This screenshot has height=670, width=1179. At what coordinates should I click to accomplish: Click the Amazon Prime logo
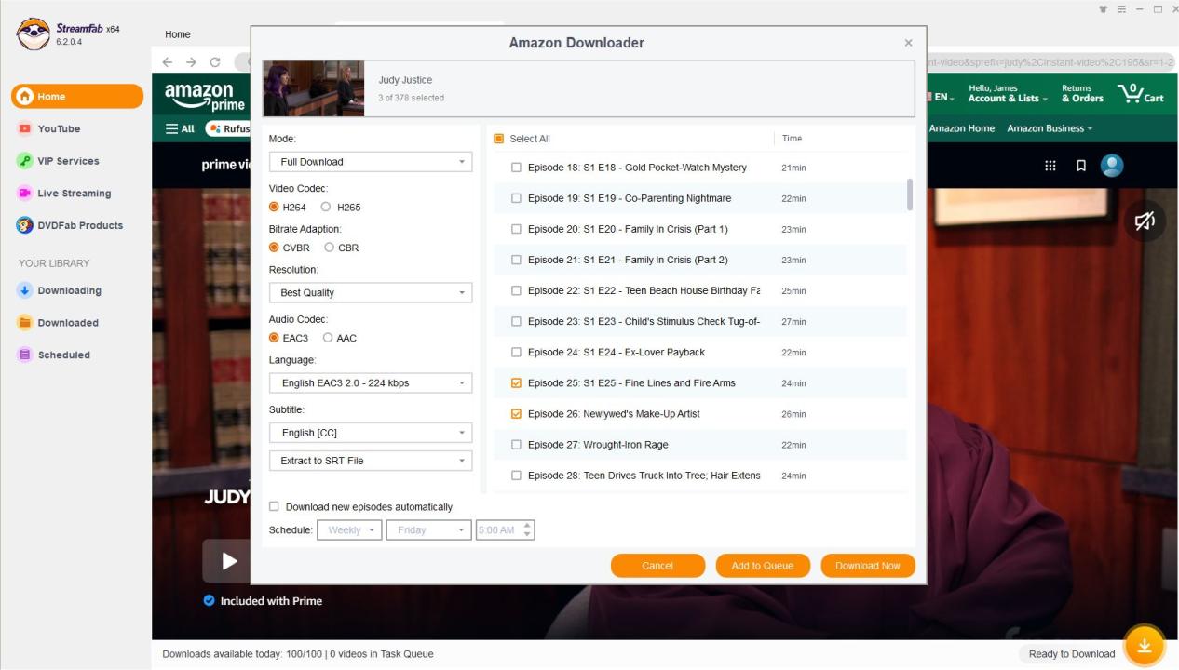(204, 96)
